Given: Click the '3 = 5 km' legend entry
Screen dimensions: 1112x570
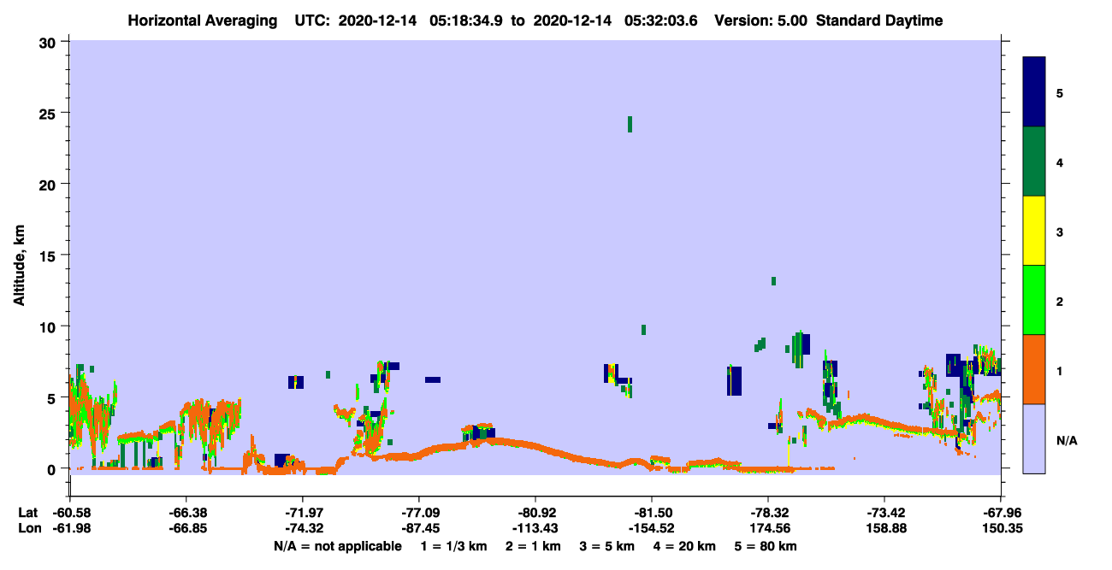Looking at the screenshot, I should coord(607,546).
